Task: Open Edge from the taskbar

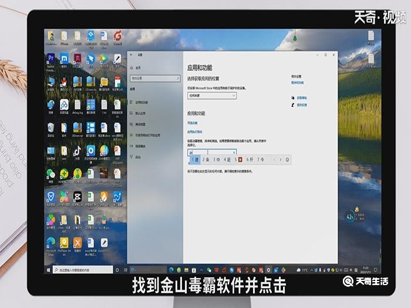Action: click(171, 270)
